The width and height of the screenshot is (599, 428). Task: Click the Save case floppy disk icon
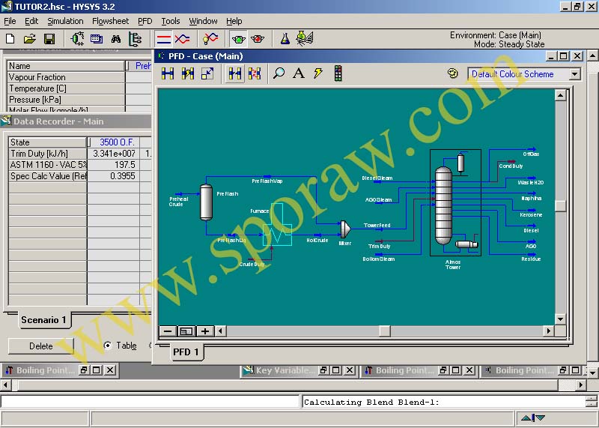click(x=49, y=38)
